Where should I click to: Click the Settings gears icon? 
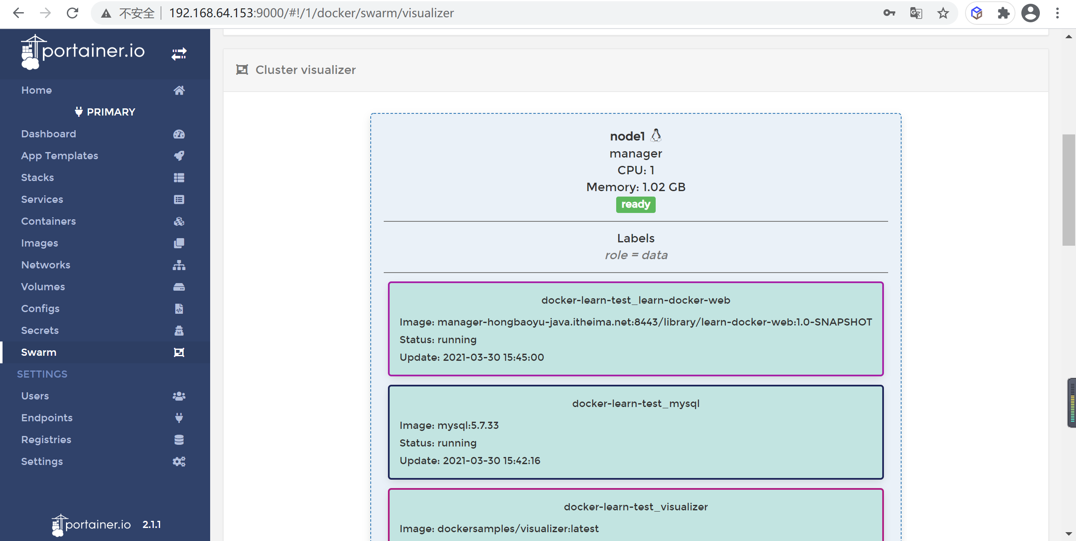(x=179, y=461)
